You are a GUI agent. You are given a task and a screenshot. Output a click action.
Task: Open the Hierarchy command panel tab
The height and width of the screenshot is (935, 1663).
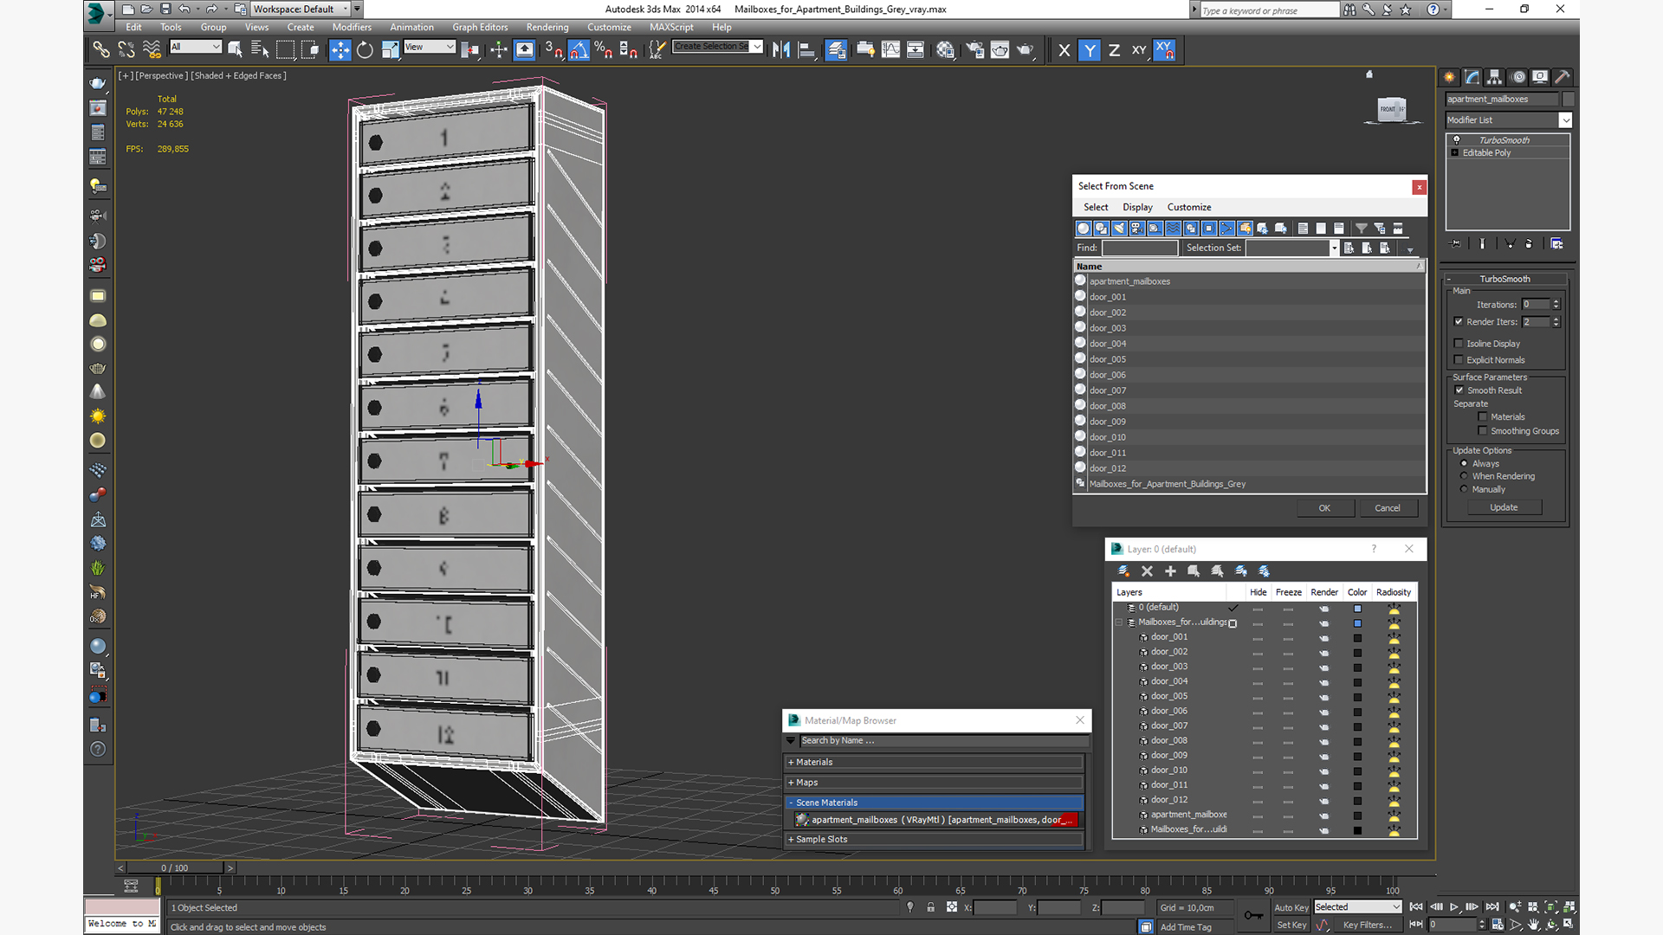pos(1494,77)
